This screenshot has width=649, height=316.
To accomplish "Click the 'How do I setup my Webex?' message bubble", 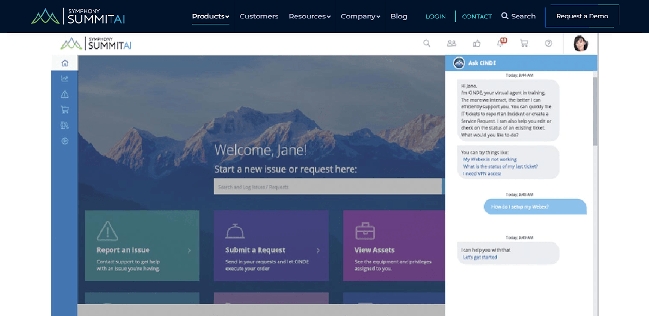I will click(x=535, y=207).
